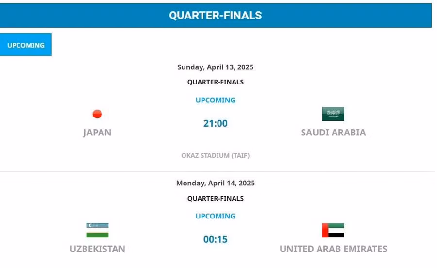
Task: Select the blue UPCOMING filter tab
Action: (x=26, y=45)
